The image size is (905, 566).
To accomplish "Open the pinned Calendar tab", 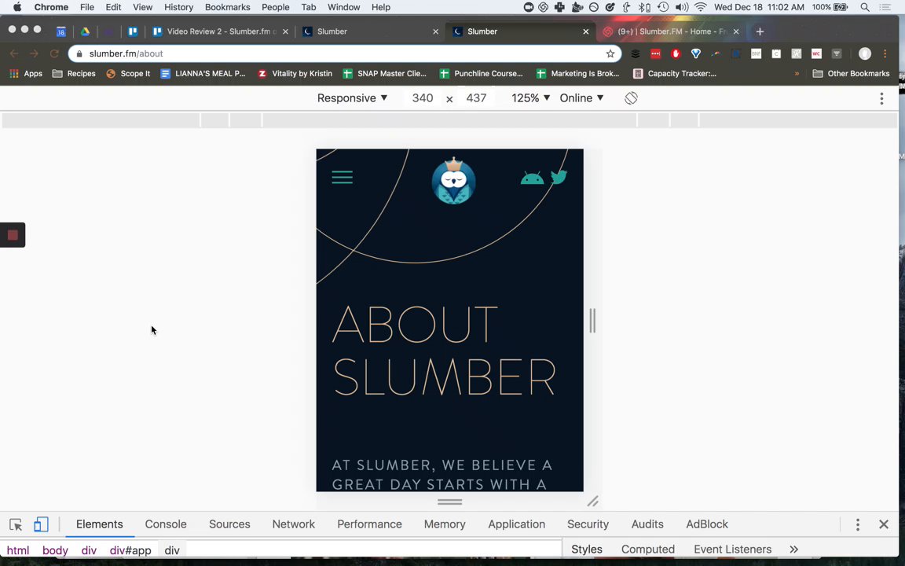I will click(60, 31).
